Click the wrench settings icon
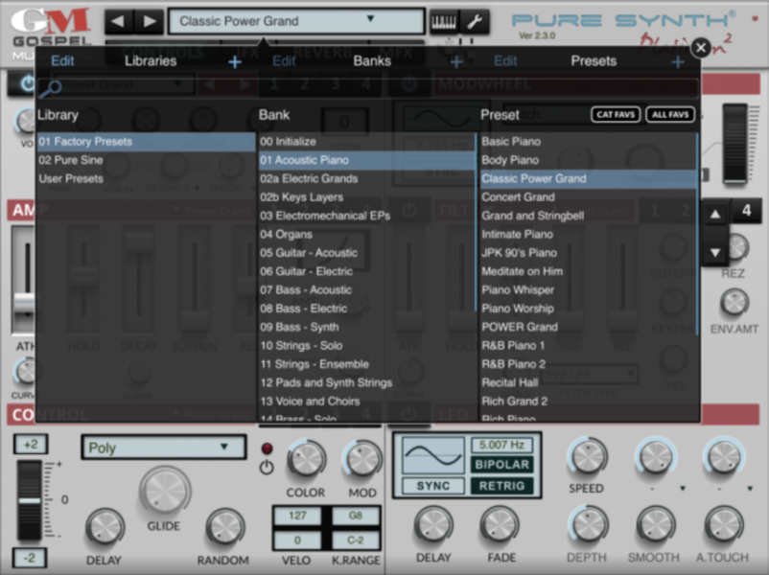 (475, 20)
